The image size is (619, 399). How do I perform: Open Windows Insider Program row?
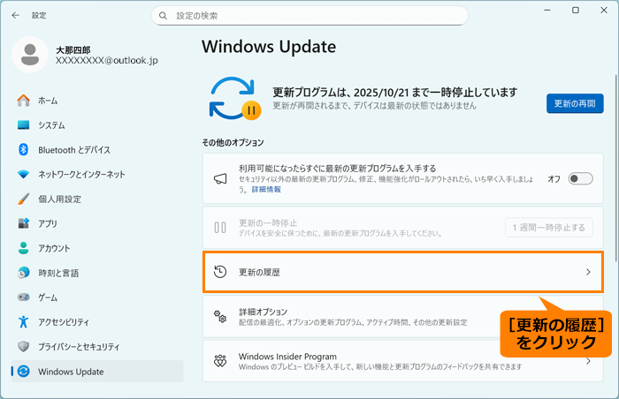pyautogui.click(x=402, y=361)
